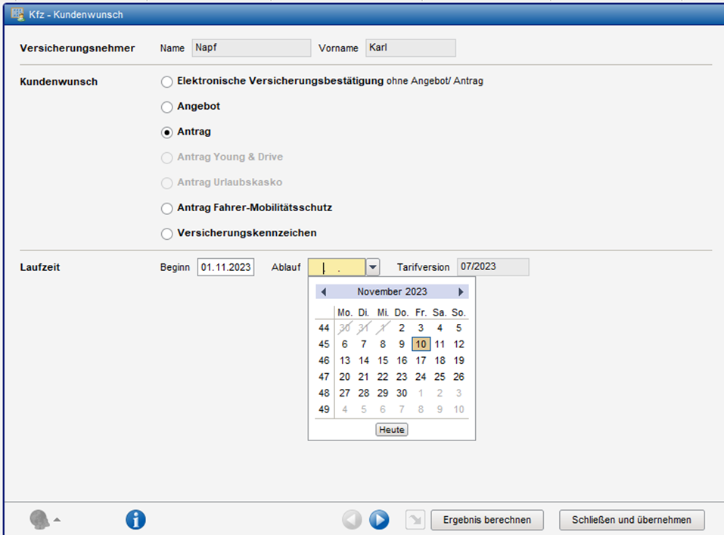Image resolution: width=724 pixels, height=535 pixels.
Task: Select date 11 in the calendar
Action: coord(440,344)
